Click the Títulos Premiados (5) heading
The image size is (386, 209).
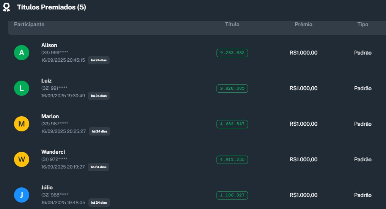52,7
